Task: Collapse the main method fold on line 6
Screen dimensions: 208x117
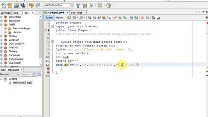Action: pyautogui.click(x=52, y=42)
